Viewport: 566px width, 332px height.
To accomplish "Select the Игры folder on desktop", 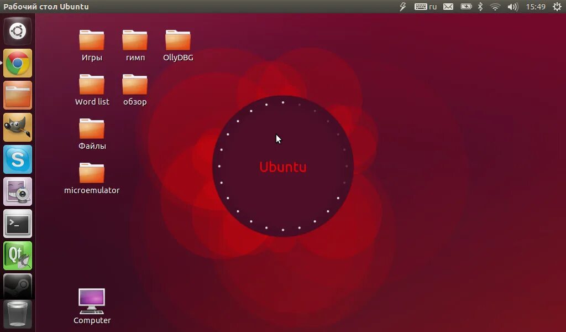I will coord(92,45).
